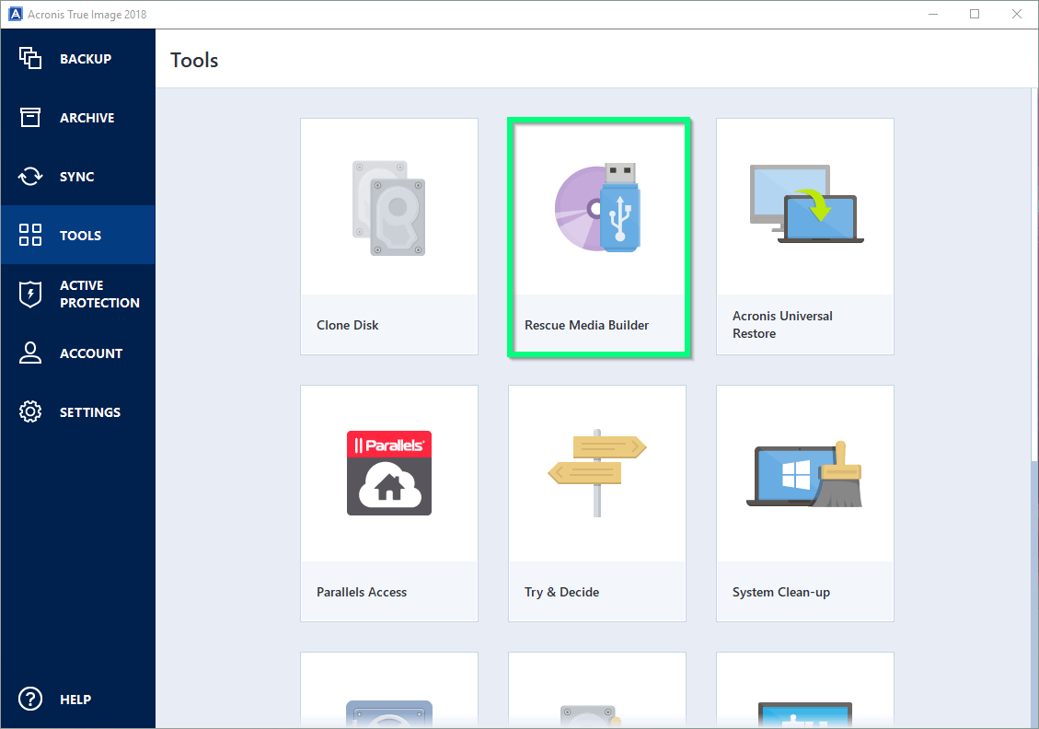Click the Backup sidebar icon
1039x729 pixels.
point(30,58)
